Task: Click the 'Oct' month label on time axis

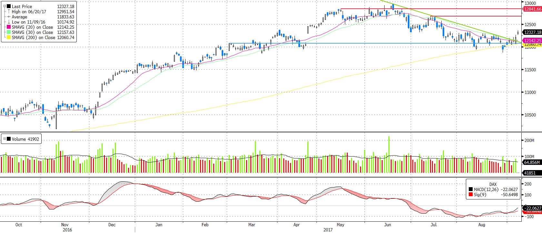Action: (x=19, y=225)
